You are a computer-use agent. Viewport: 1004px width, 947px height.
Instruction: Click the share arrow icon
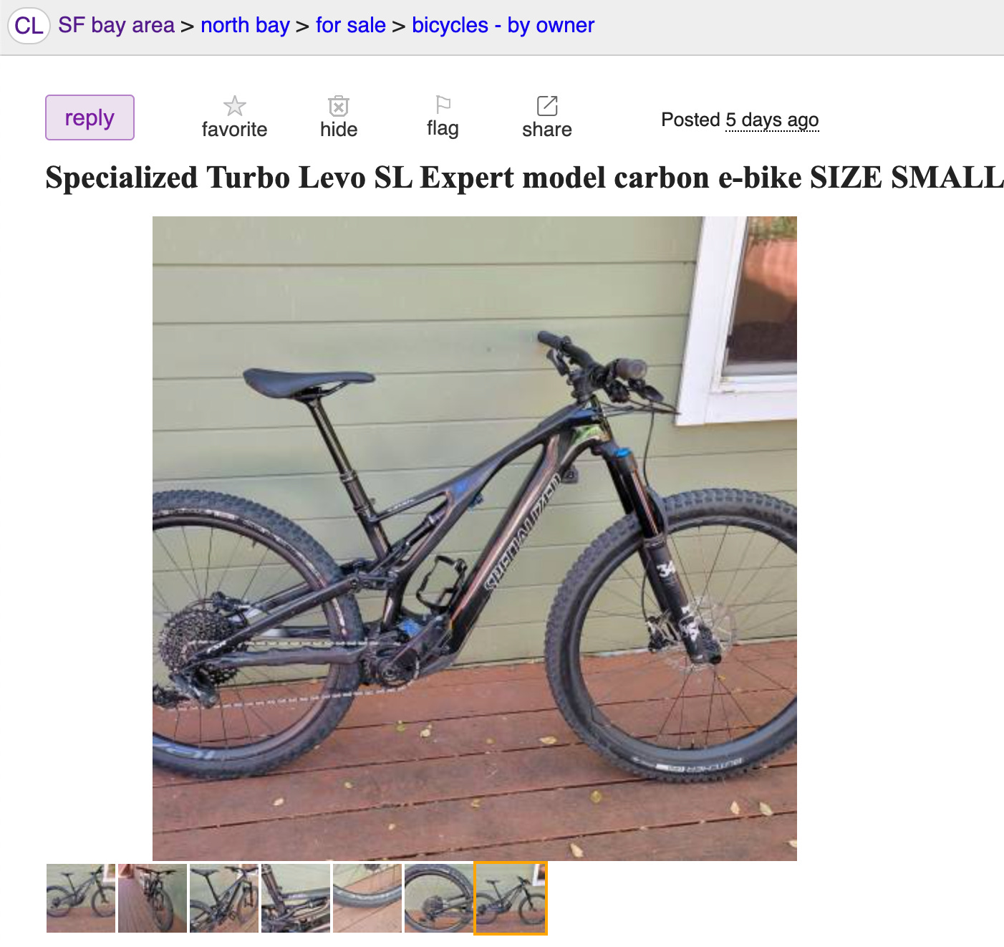click(547, 106)
